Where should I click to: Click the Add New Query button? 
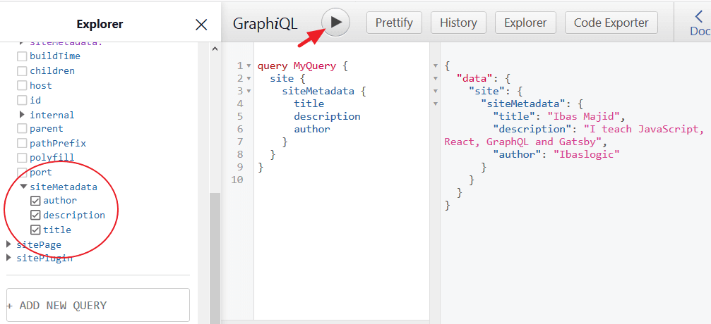point(97,305)
